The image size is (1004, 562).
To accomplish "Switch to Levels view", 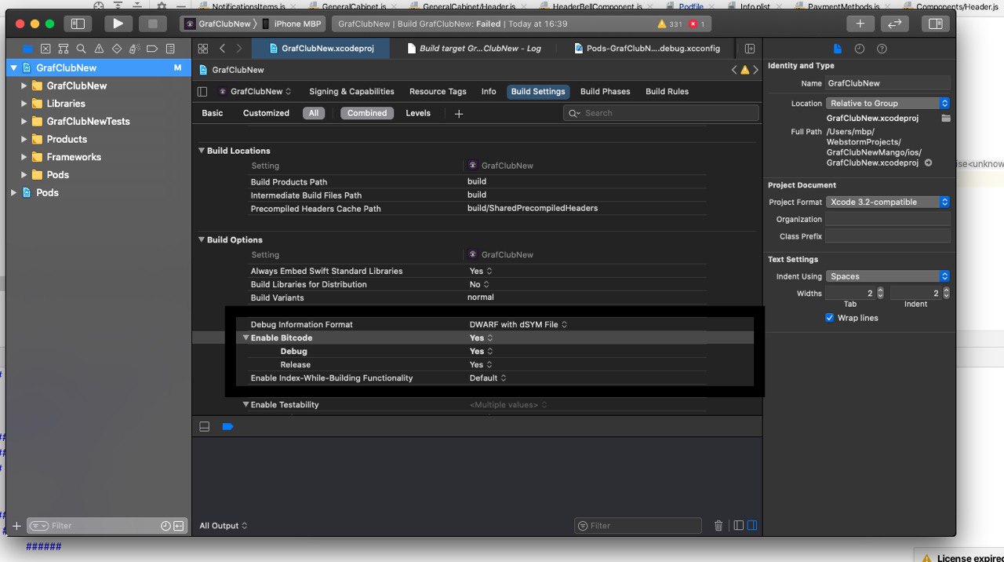I will coord(418,113).
